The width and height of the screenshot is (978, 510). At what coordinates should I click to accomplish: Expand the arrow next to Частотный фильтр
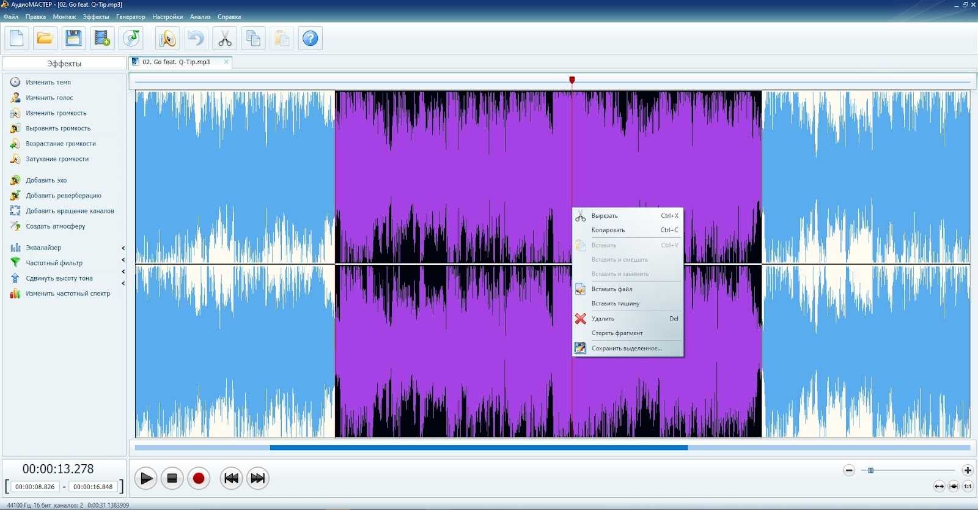pyautogui.click(x=123, y=261)
